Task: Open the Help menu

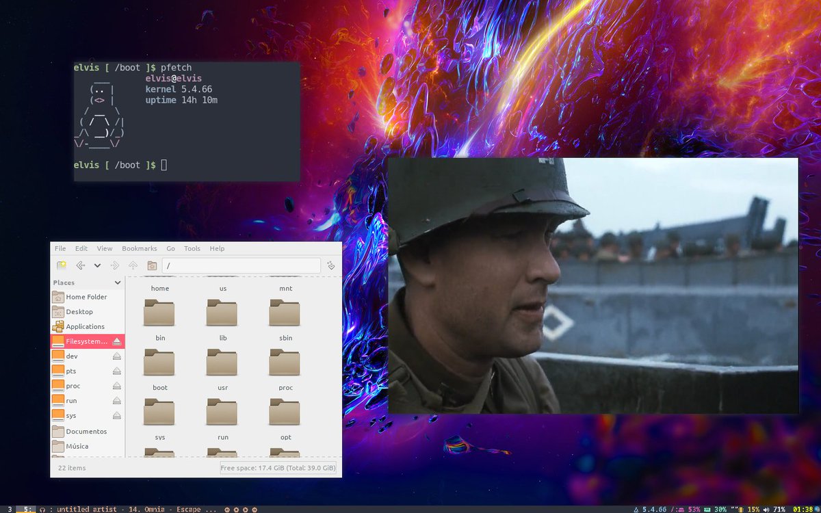Action: (217, 248)
